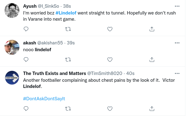
Task: Open Ayush's profile picture
Action: pos(12,10)
